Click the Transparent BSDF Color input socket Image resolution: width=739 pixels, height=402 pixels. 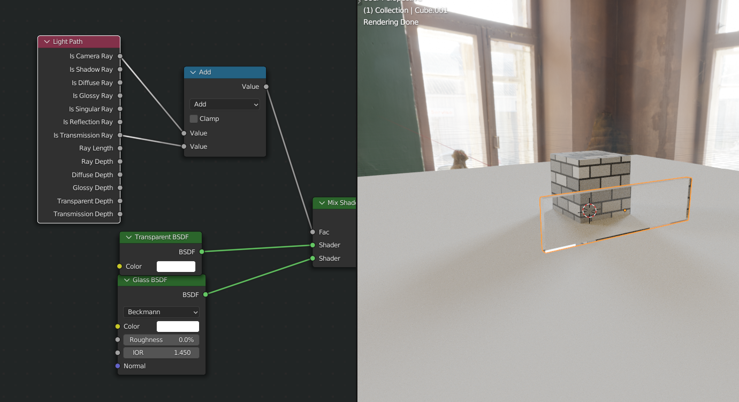pos(119,267)
